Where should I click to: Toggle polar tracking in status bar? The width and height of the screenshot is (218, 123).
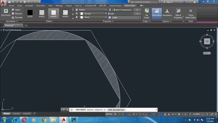(x=134, y=114)
